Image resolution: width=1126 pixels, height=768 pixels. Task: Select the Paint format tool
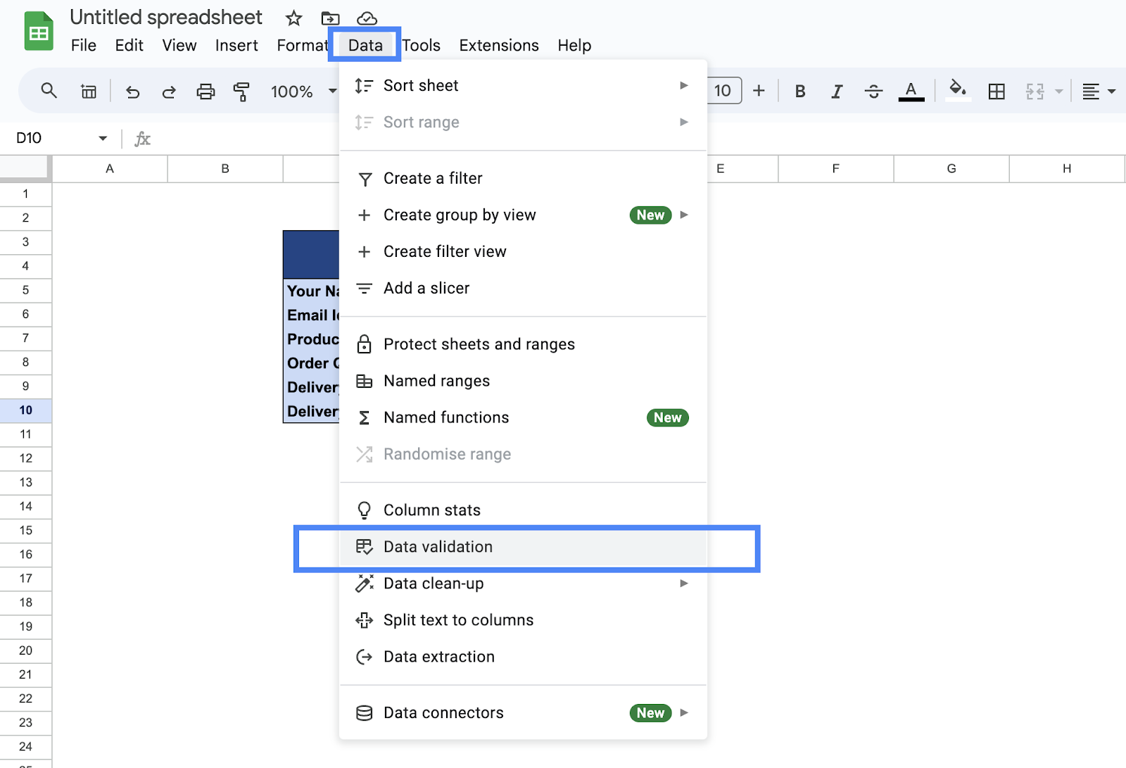point(241,91)
